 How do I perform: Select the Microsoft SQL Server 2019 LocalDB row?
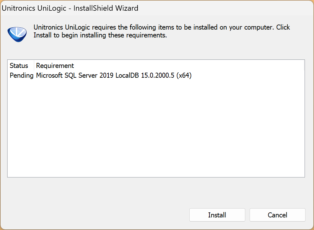114,76
